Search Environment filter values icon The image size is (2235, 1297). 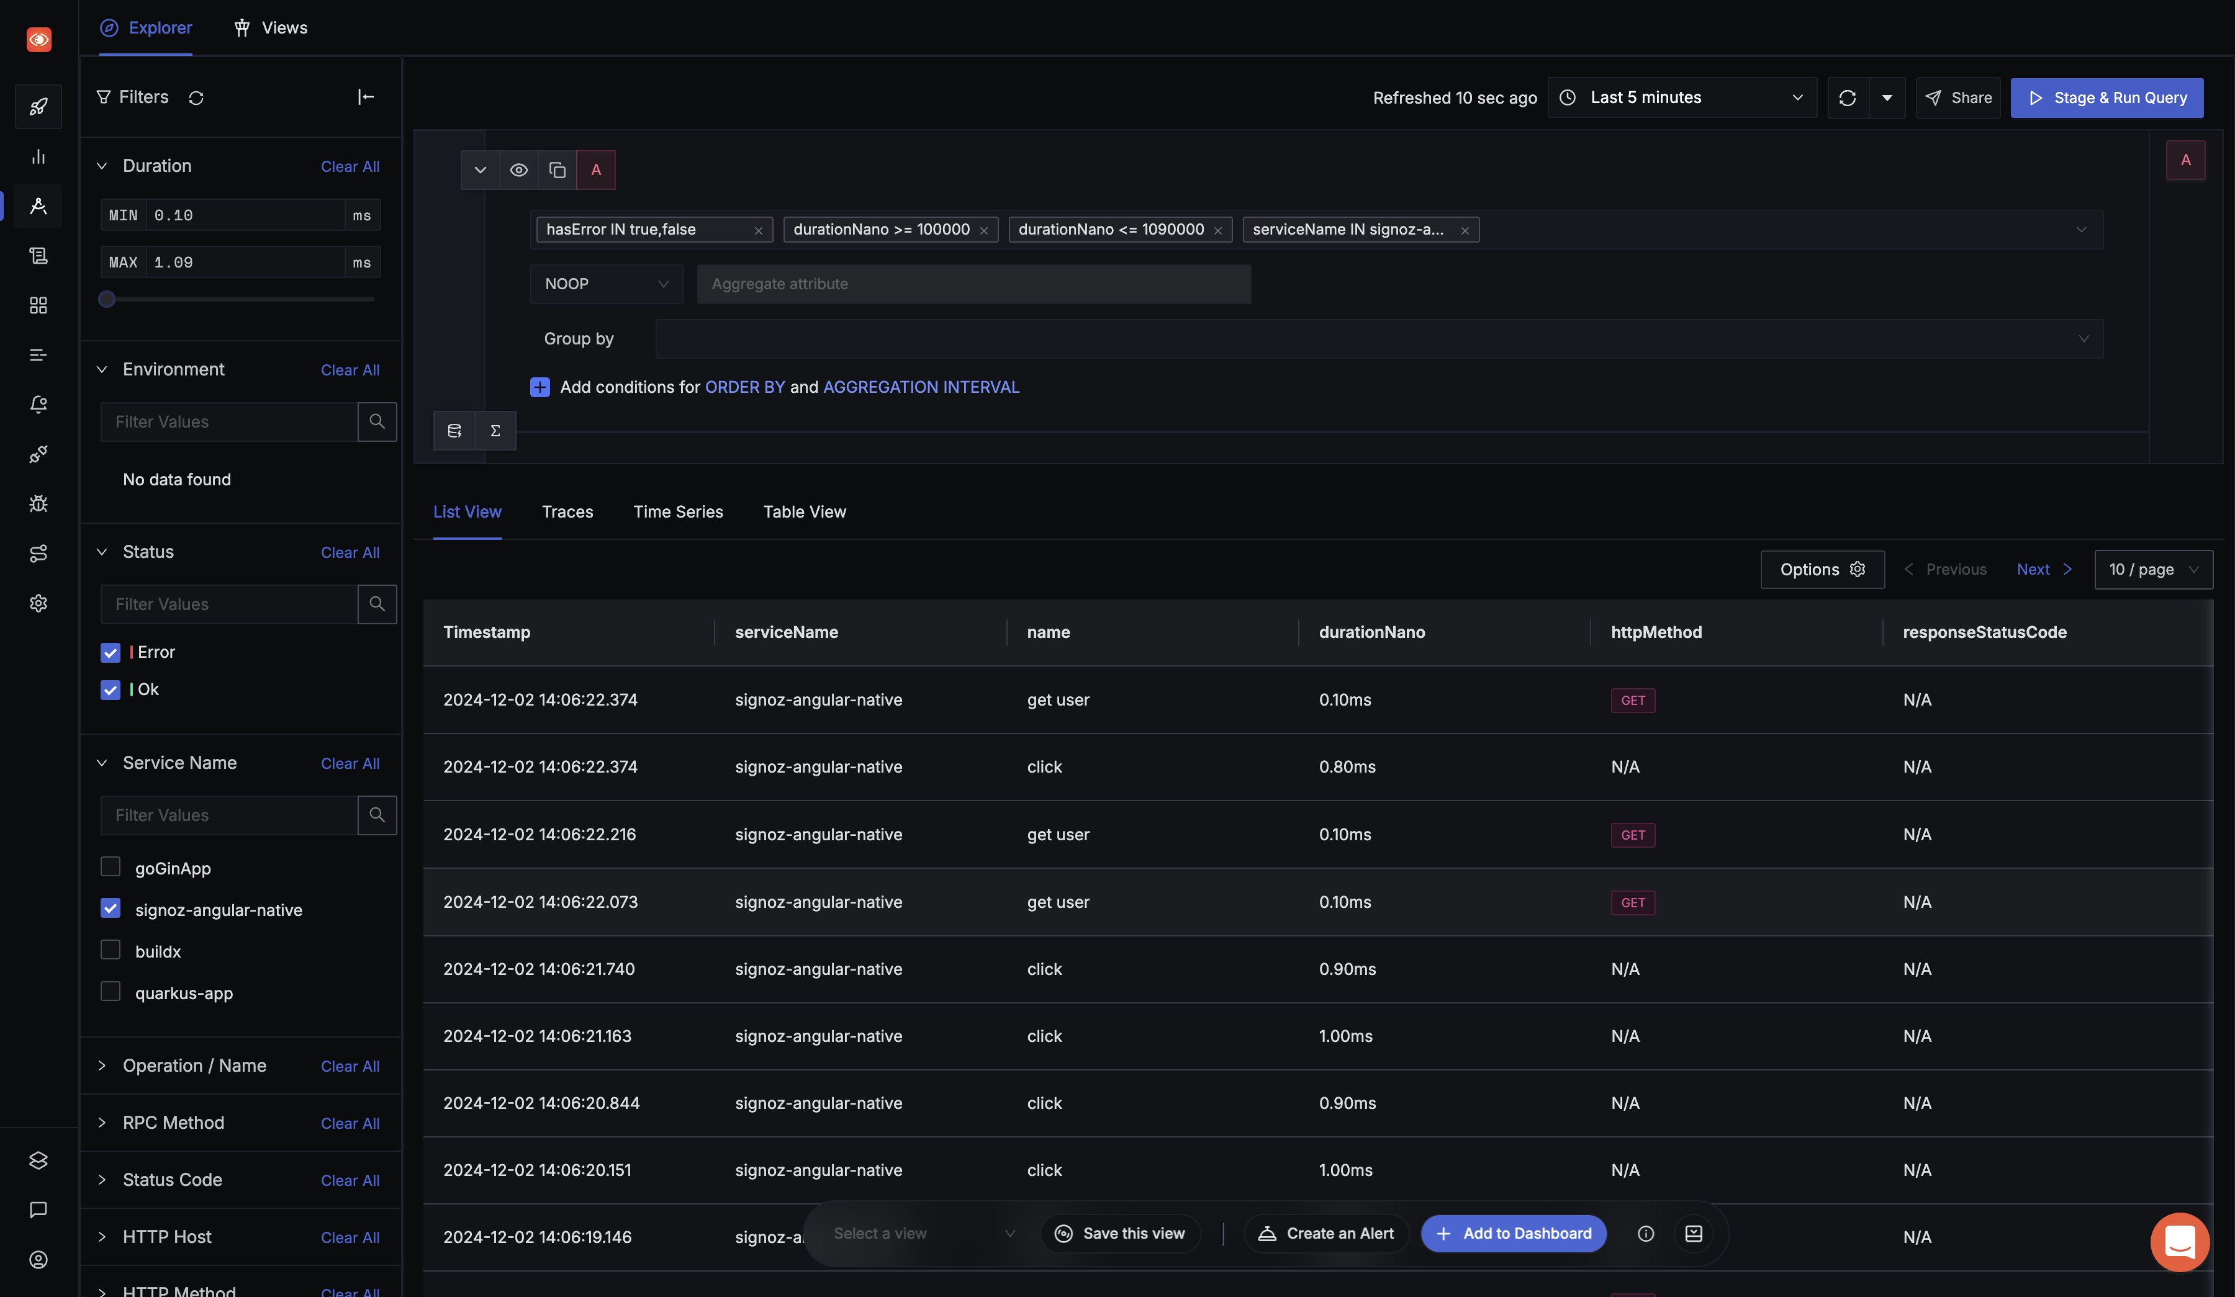click(x=377, y=422)
